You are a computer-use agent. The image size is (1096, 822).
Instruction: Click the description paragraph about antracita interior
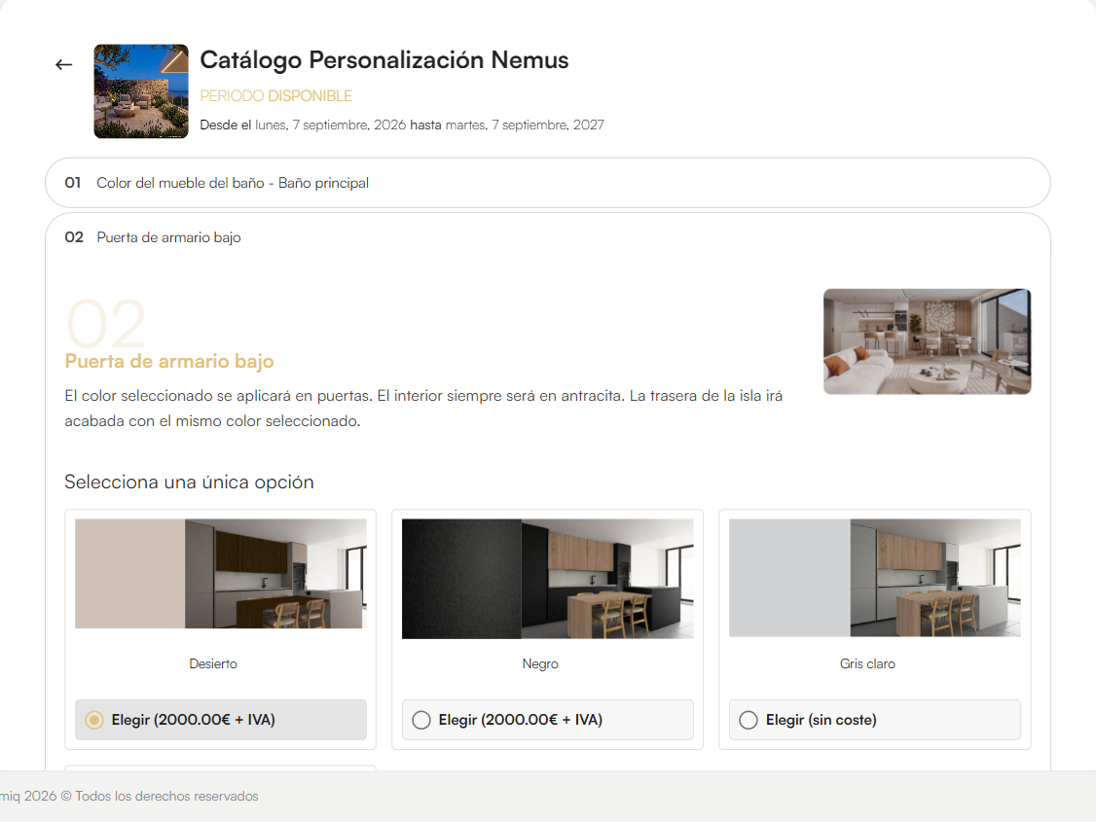pos(423,409)
